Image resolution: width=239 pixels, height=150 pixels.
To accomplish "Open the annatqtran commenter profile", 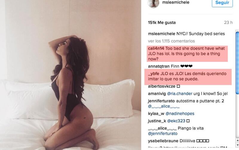I will (x=159, y=66).
